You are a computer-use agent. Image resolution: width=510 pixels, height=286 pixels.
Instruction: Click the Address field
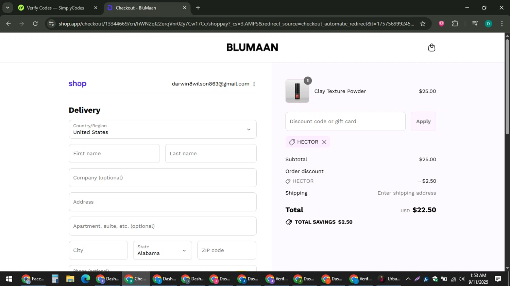[163, 202]
